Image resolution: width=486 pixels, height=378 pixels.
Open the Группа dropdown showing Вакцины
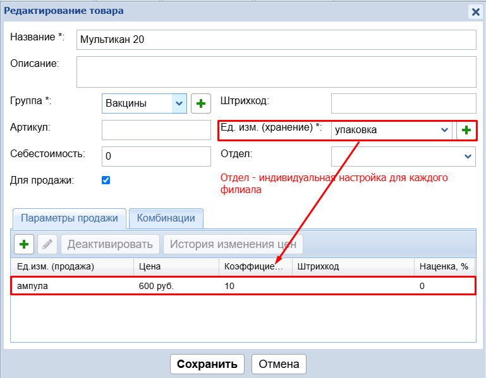pos(179,103)
